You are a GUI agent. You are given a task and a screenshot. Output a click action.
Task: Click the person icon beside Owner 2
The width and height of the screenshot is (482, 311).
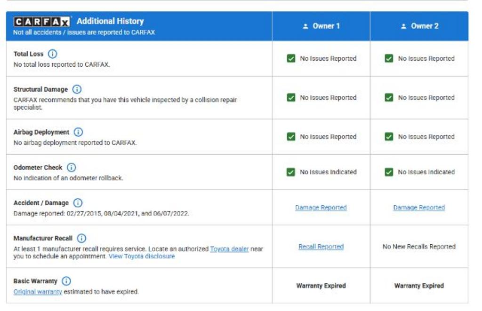[x=403, y=26]
